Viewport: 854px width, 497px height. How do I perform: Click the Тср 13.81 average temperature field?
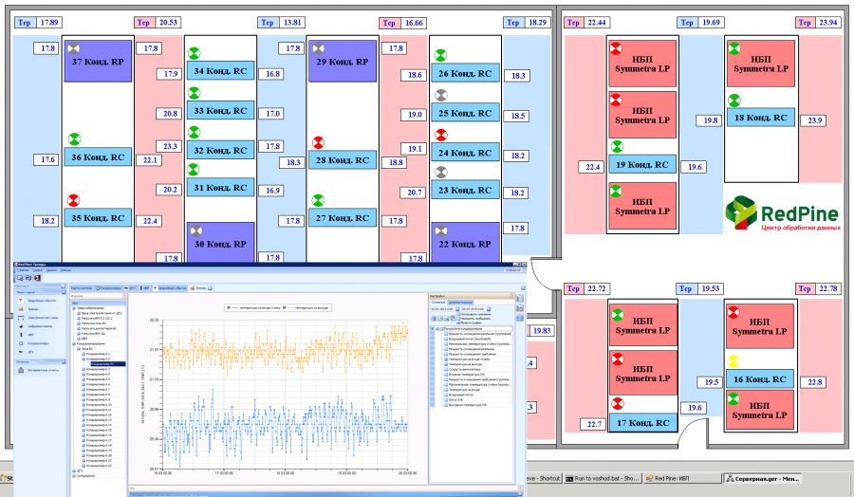click(x=281, y=23)
